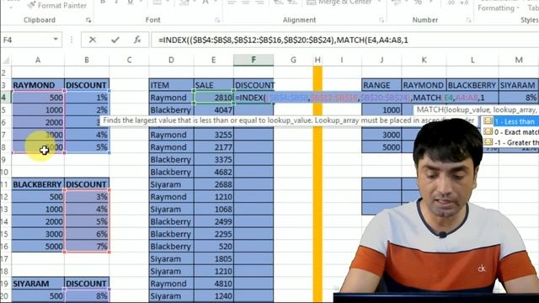Screen dimensions: 539x303
Task: Open the Font dialog launcher
Action: [217, 20]
